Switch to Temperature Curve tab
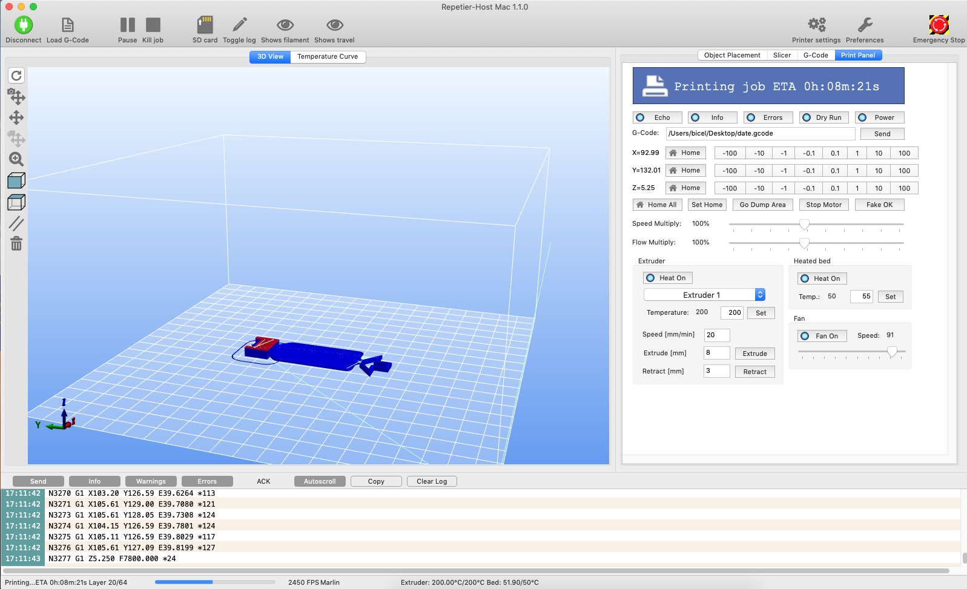This screenshot has width=967, height=589. (328, 57)
